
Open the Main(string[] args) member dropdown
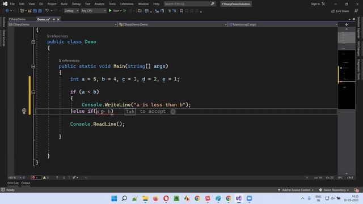pos(283,24)
